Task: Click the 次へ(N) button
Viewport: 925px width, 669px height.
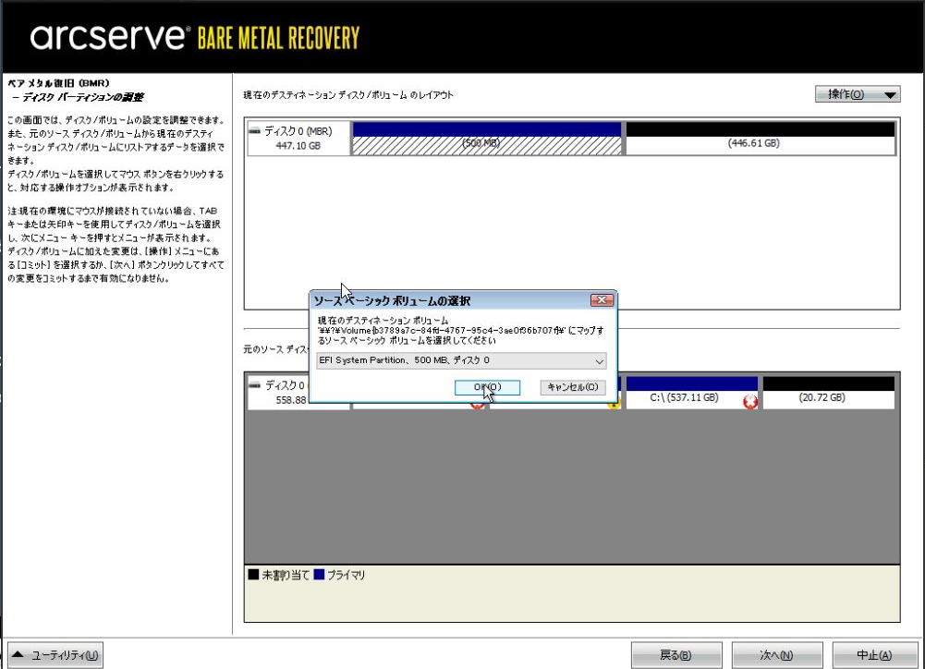Action: (777, 655)
